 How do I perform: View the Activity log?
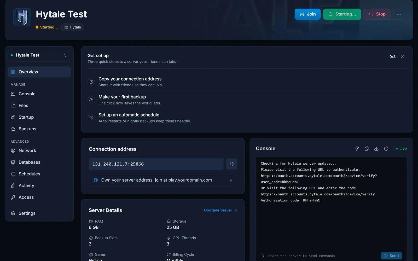click(x=39, y=185)
